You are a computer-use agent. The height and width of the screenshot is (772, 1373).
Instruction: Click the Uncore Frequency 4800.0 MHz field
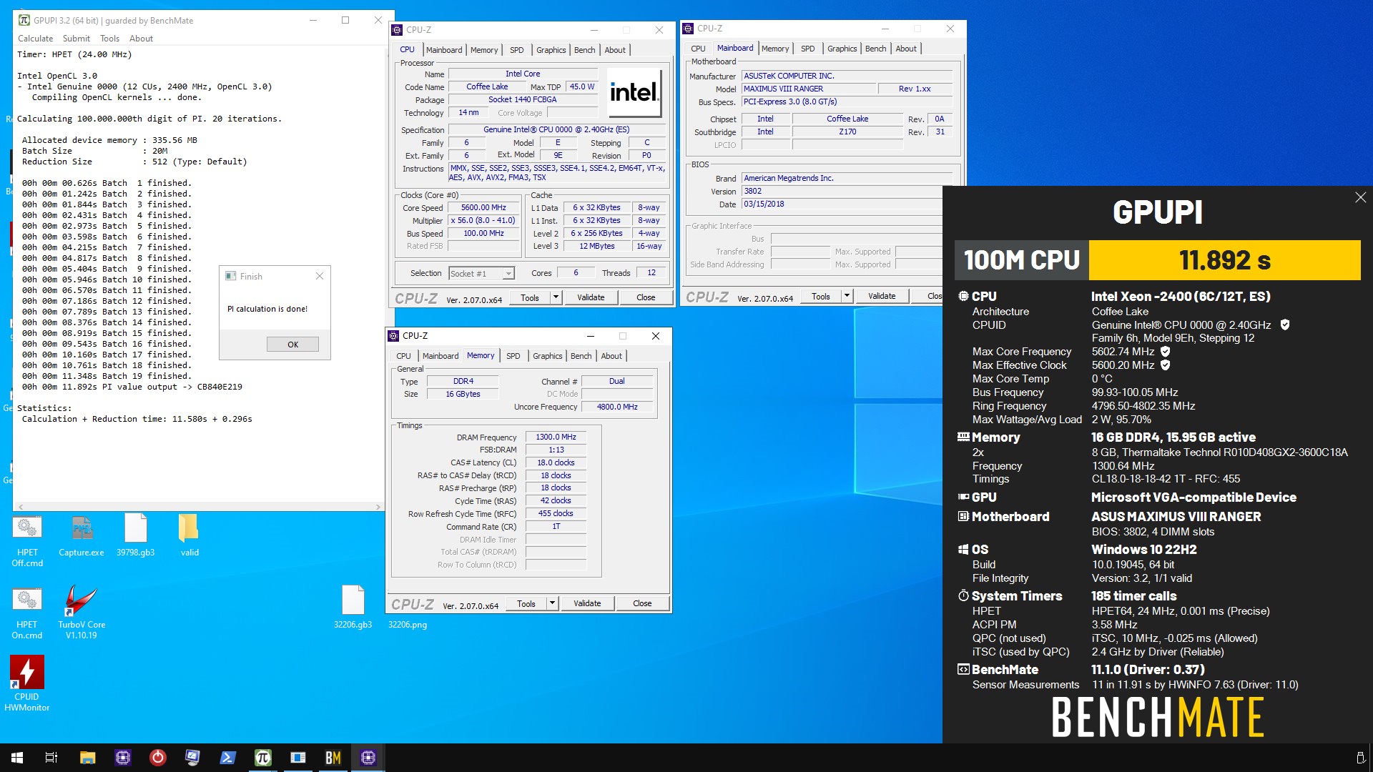click(x=617, y=407)
